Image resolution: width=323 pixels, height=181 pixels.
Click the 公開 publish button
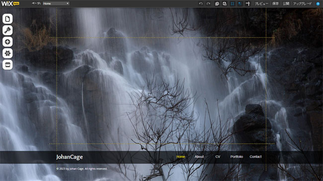pos(286,3)
